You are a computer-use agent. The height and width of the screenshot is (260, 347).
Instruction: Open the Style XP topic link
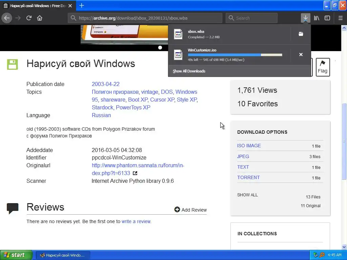click(x=187, y=100)
